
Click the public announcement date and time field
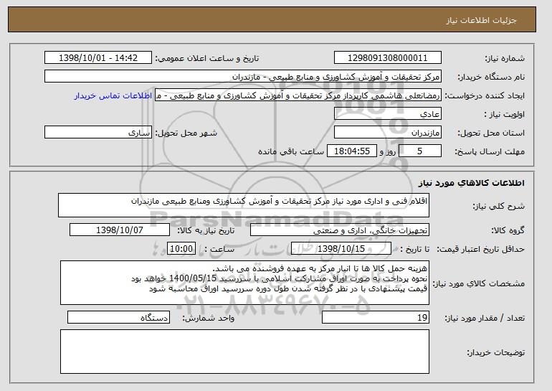click(x=98, y=58)
